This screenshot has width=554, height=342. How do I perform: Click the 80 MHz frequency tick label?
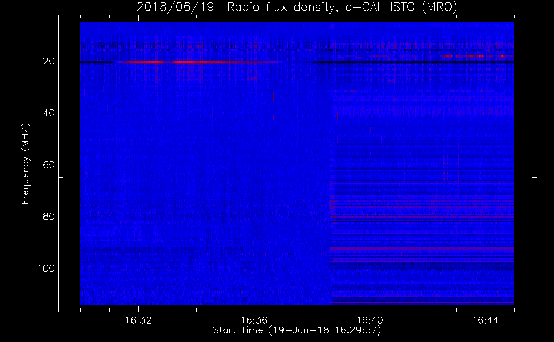[x=49, y=216]
